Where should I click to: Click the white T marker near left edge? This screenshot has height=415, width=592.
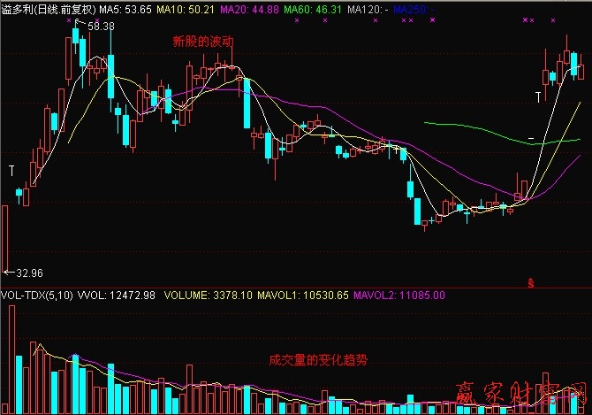coord(11,168)
